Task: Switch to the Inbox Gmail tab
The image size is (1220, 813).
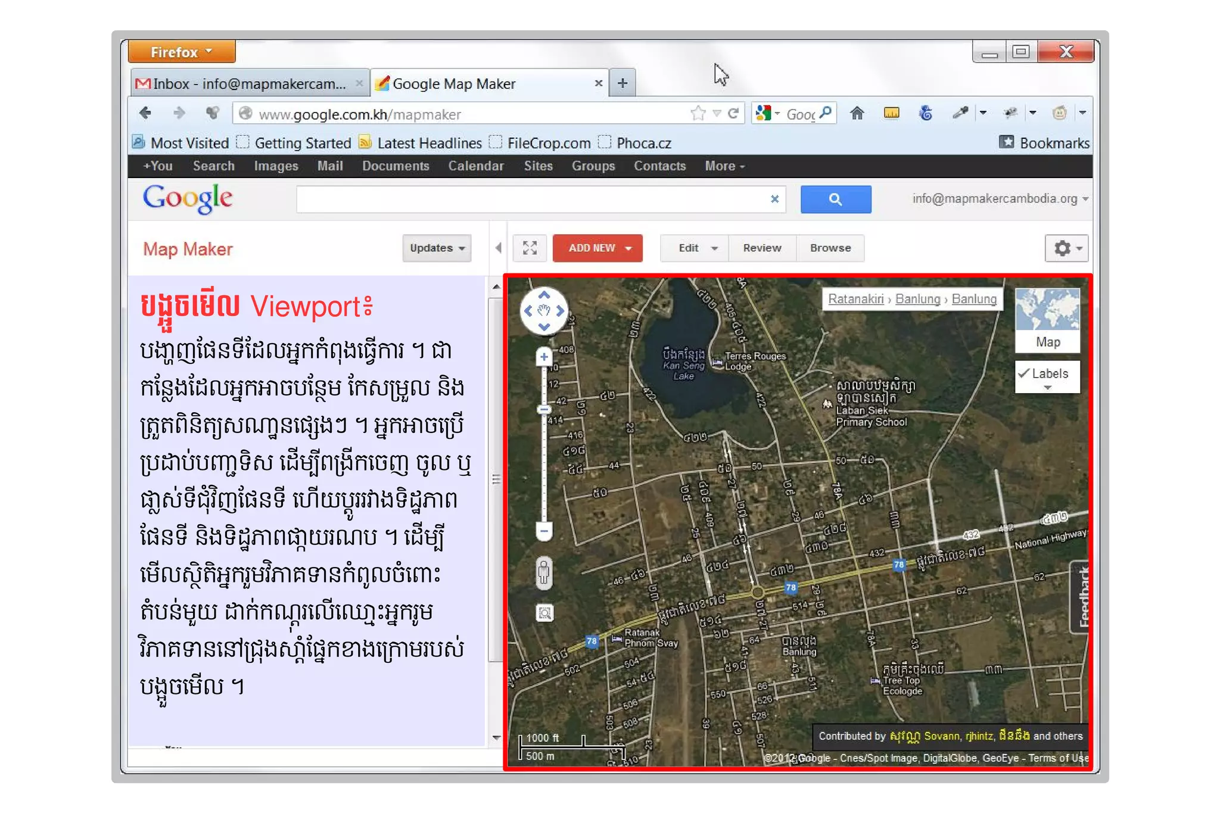Action: tap(250, 83)
